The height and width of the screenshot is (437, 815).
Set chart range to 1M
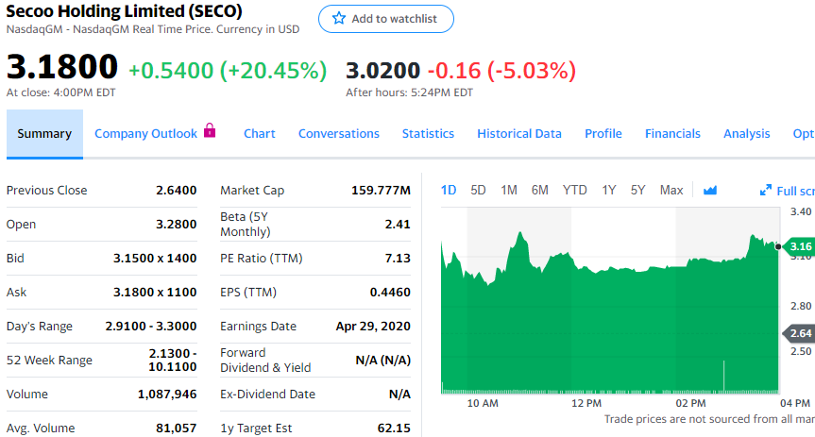[x=509, y=191]
